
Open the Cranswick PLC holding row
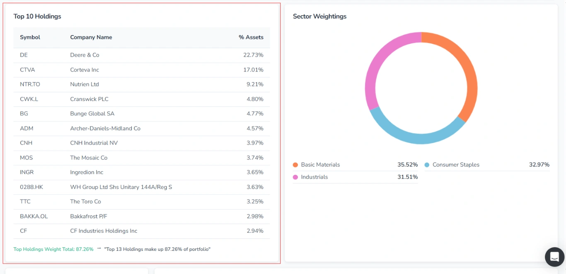point(89,99)
